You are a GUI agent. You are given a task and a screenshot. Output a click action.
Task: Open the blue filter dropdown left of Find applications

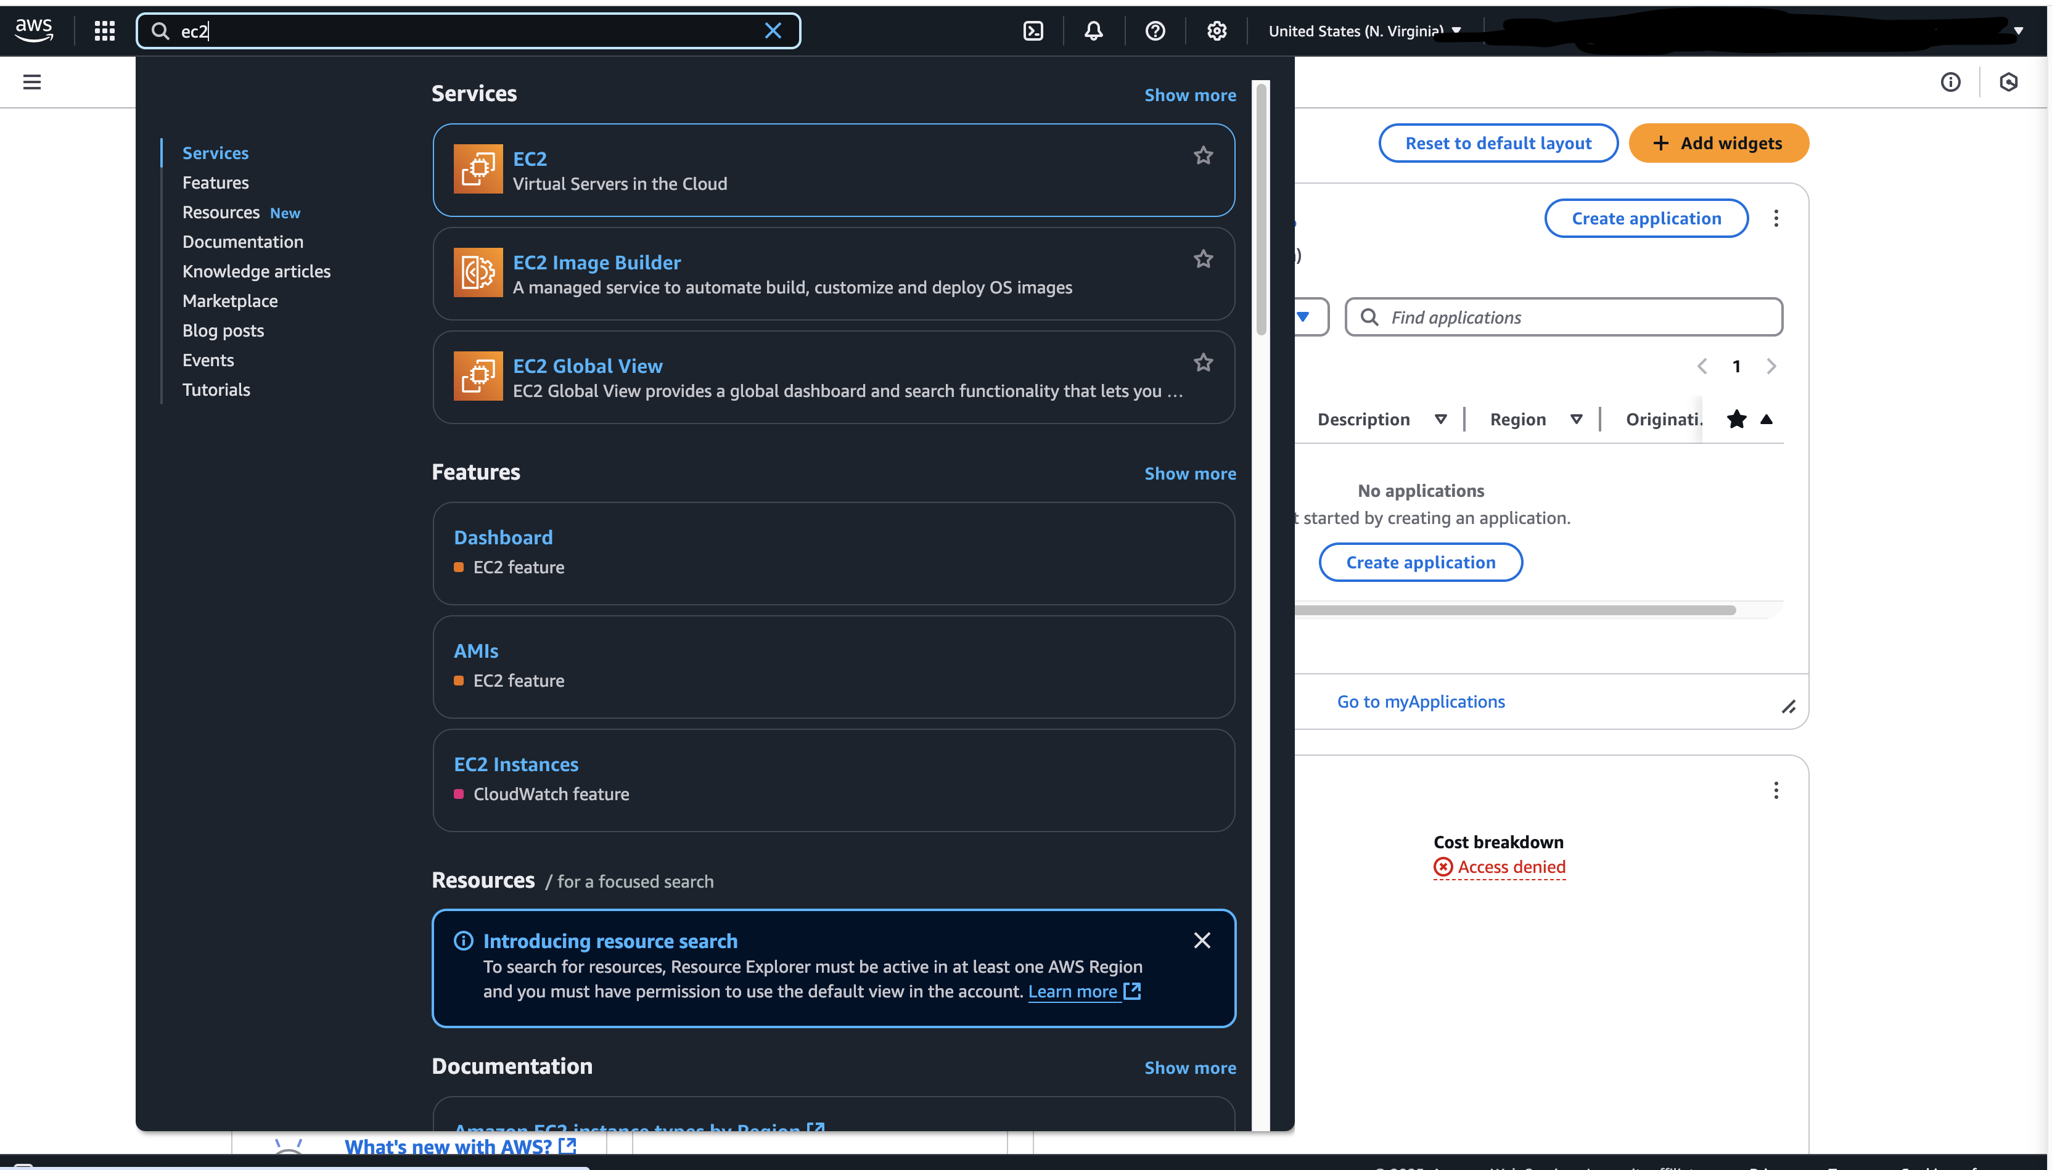[x=1303, y=317]
